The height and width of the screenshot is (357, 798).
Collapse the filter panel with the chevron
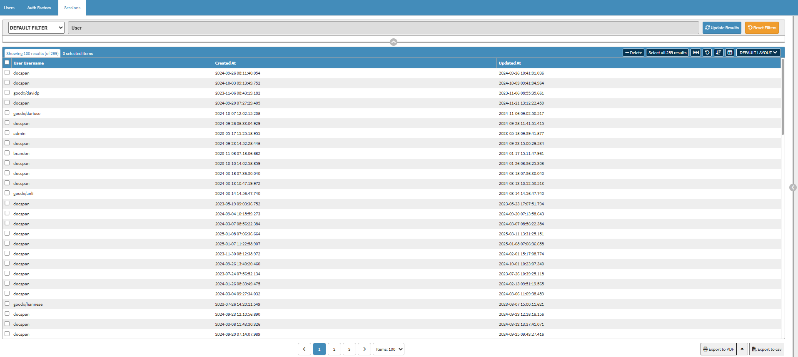click(x=393, y=42)
